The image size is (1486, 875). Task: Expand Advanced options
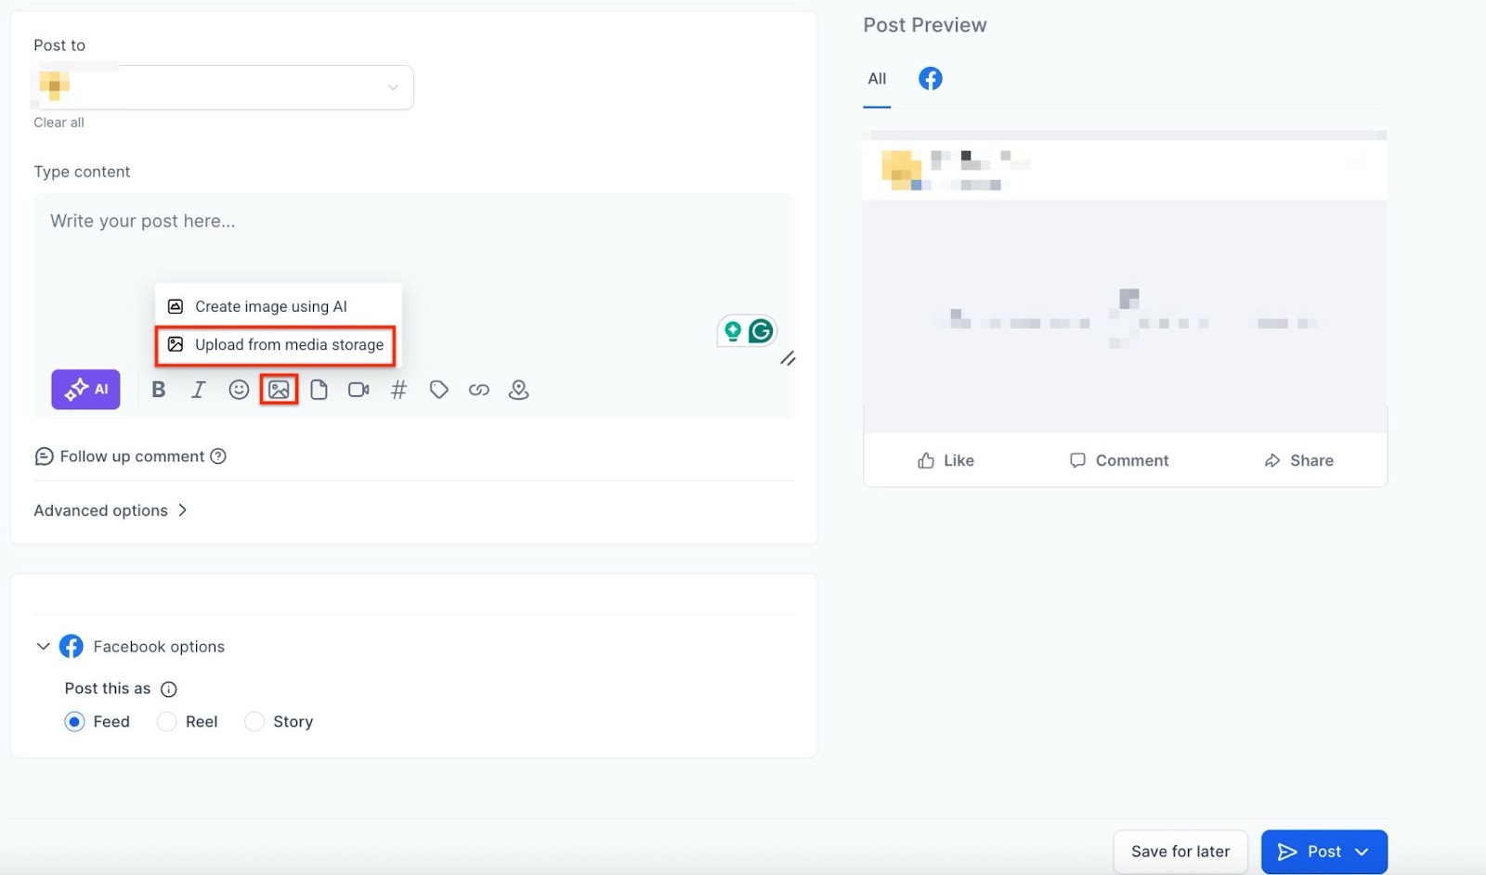pos(111,510)
